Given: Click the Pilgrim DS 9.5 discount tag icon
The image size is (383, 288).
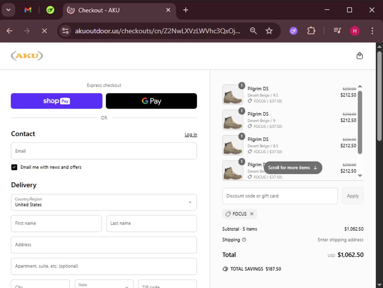Looking at the screenshot, I should click(x=250, y=101).
